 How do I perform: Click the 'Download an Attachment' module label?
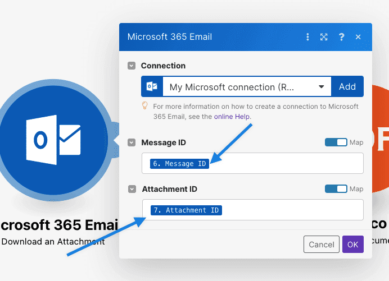click(53, 242)
